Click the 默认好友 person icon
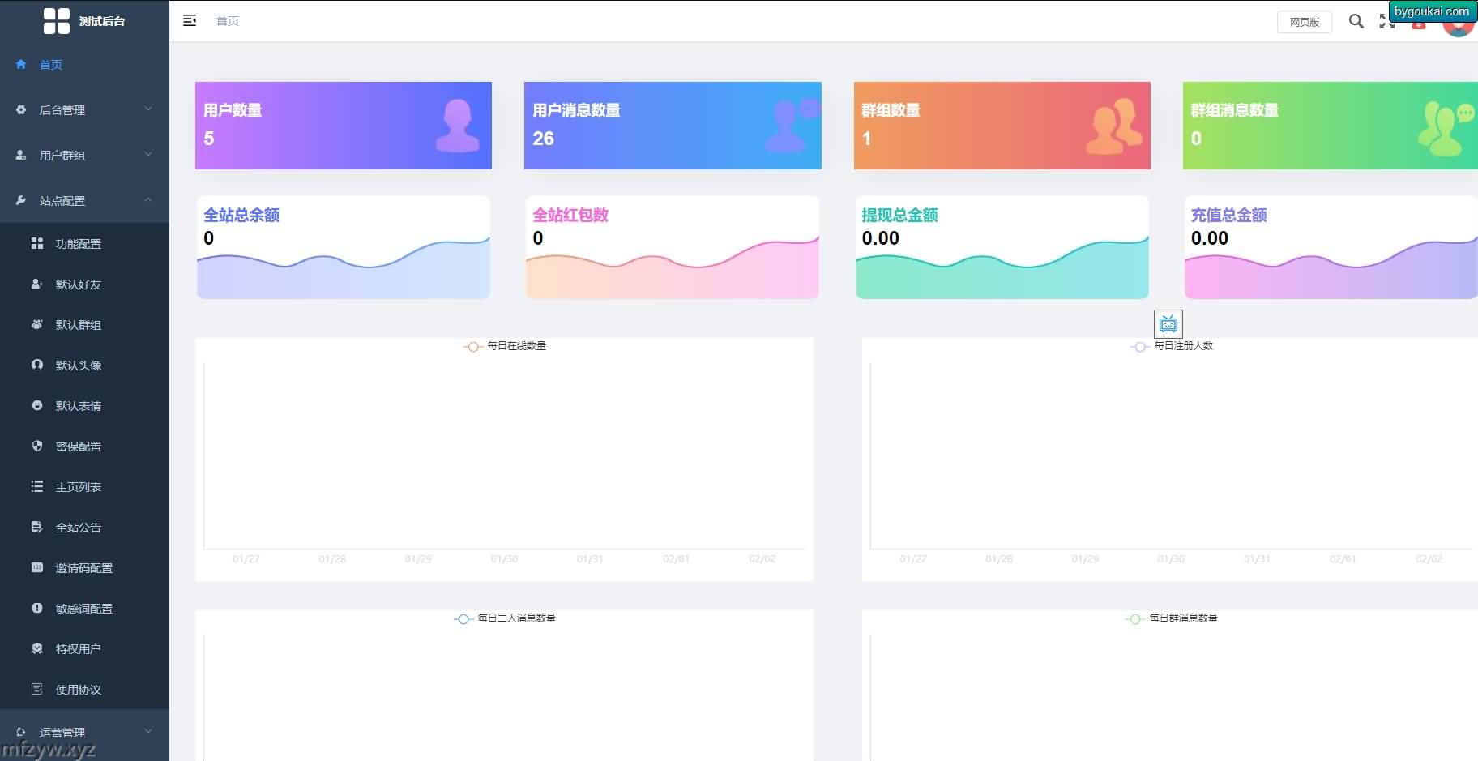Image resolution: width=1478 pixels, height=761 pixels. click(x=37, y=284)
